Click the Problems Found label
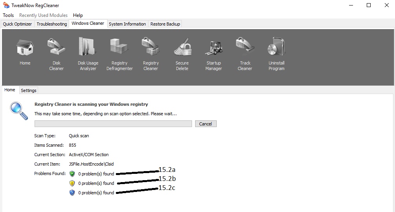The width and height of the screenshot is (395, 212). click(x=50, y=173)
